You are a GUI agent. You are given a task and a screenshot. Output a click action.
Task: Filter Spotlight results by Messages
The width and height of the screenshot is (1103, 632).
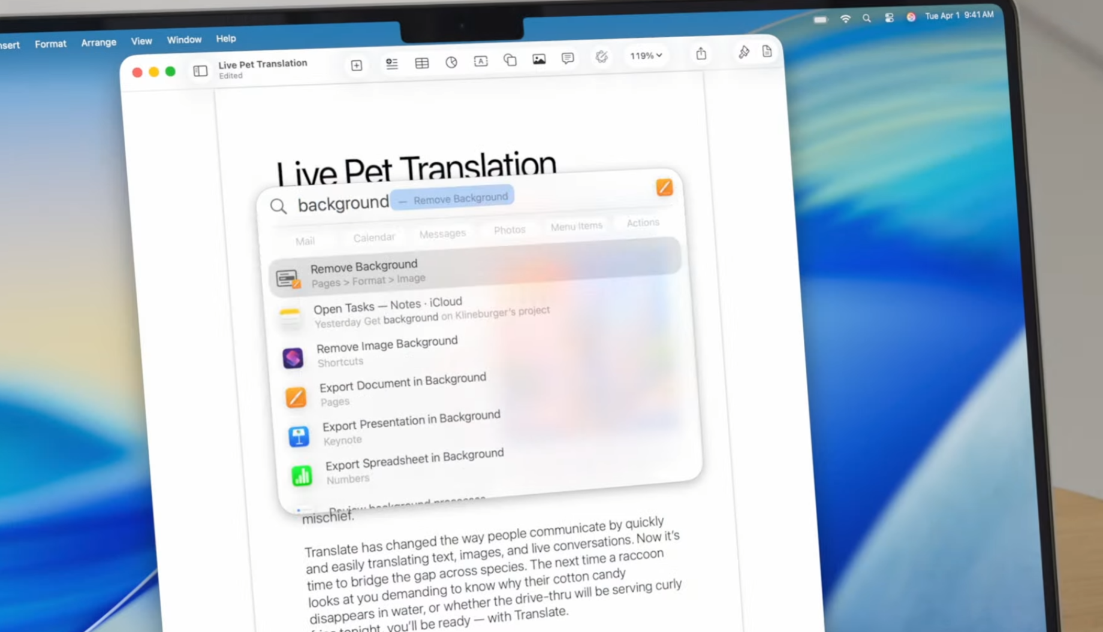click(442, 234)
